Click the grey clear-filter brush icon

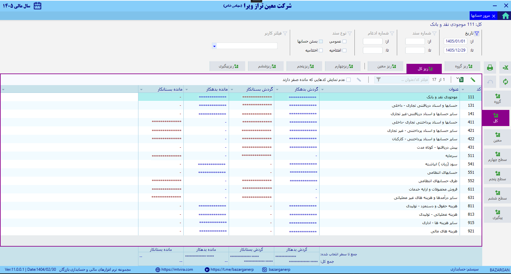359,80
